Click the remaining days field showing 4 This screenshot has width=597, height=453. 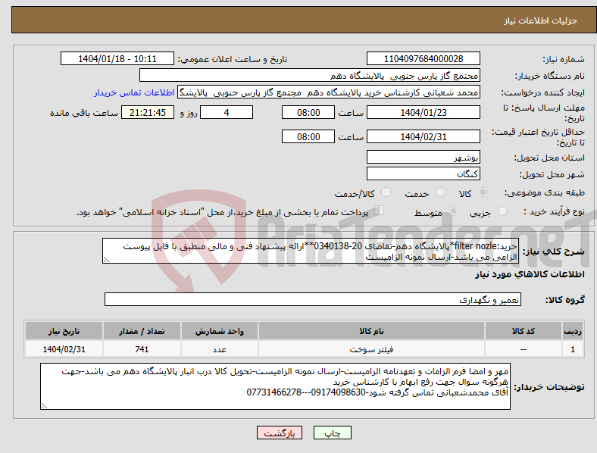click(x=227, y=112)
